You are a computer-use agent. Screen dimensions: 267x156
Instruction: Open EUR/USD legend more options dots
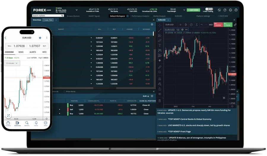[x=186, y=30]
